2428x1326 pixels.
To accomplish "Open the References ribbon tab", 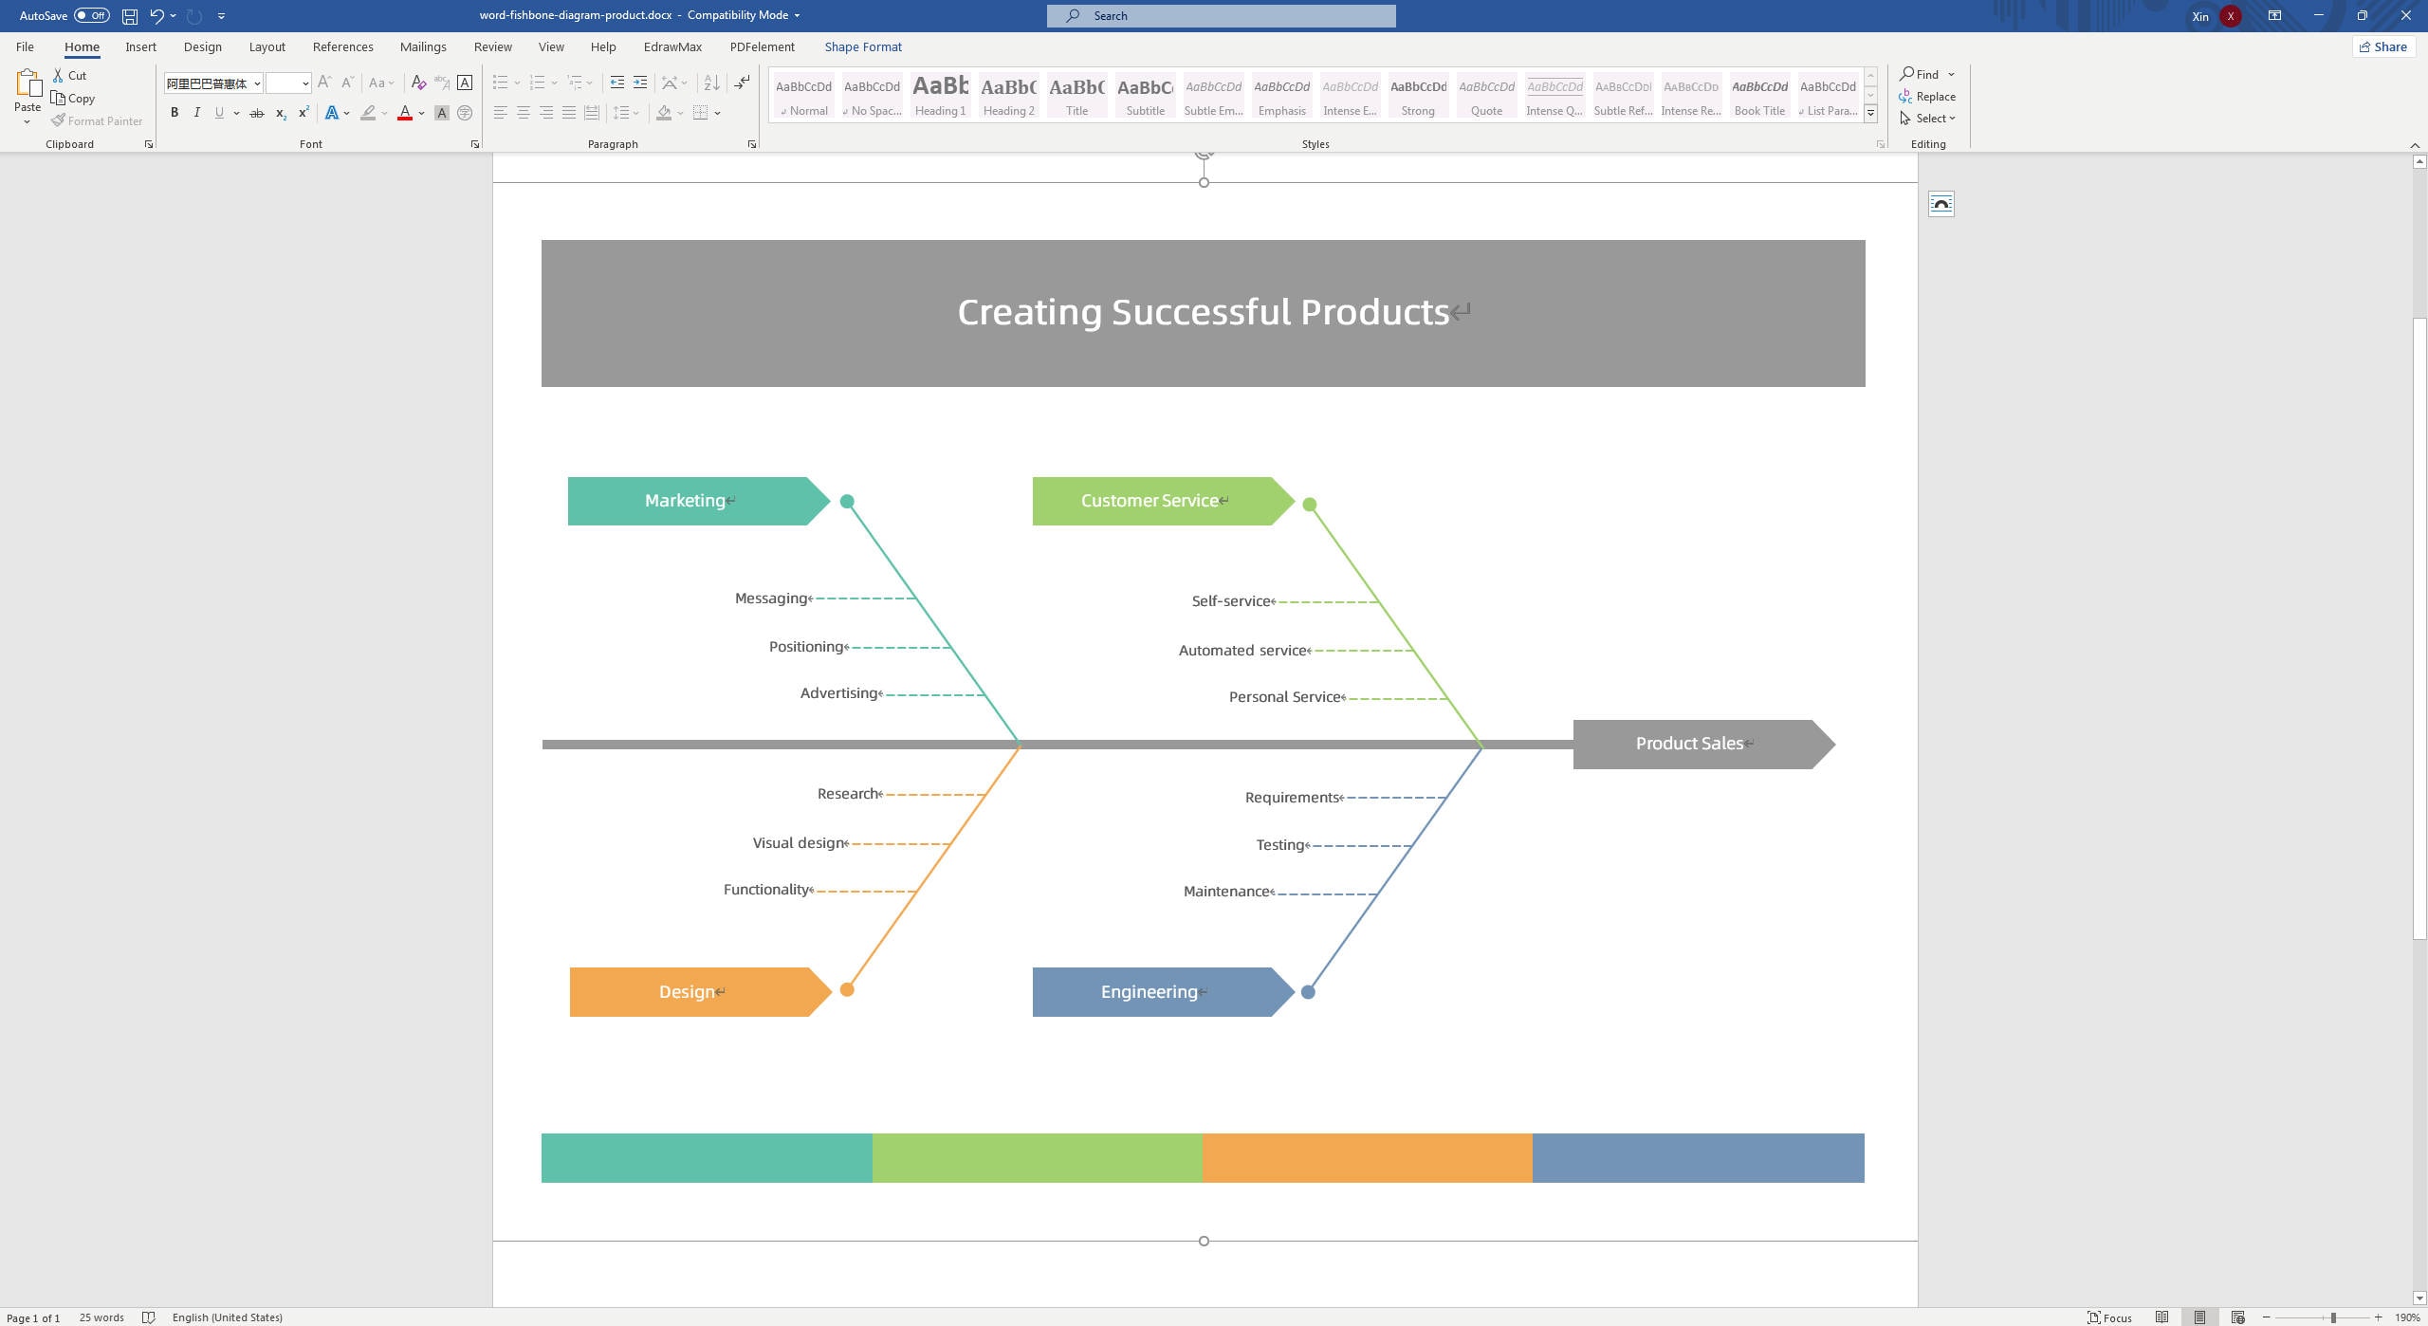I will [x=342, y=46].
